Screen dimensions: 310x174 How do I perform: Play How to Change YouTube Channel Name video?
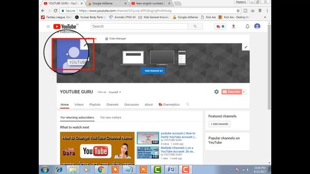click(x=97, y=148)
